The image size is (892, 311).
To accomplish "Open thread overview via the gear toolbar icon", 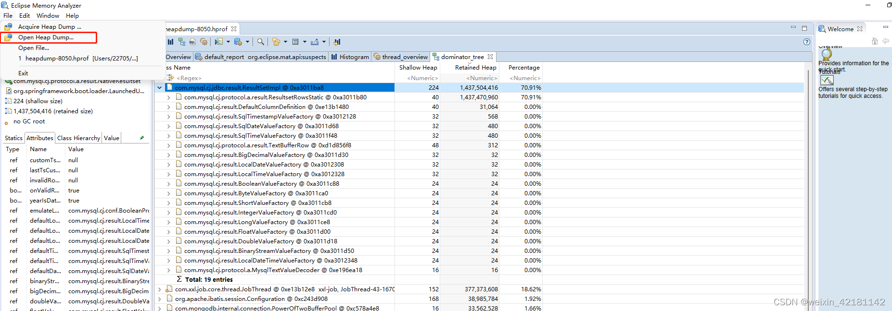I will point(204,42).
